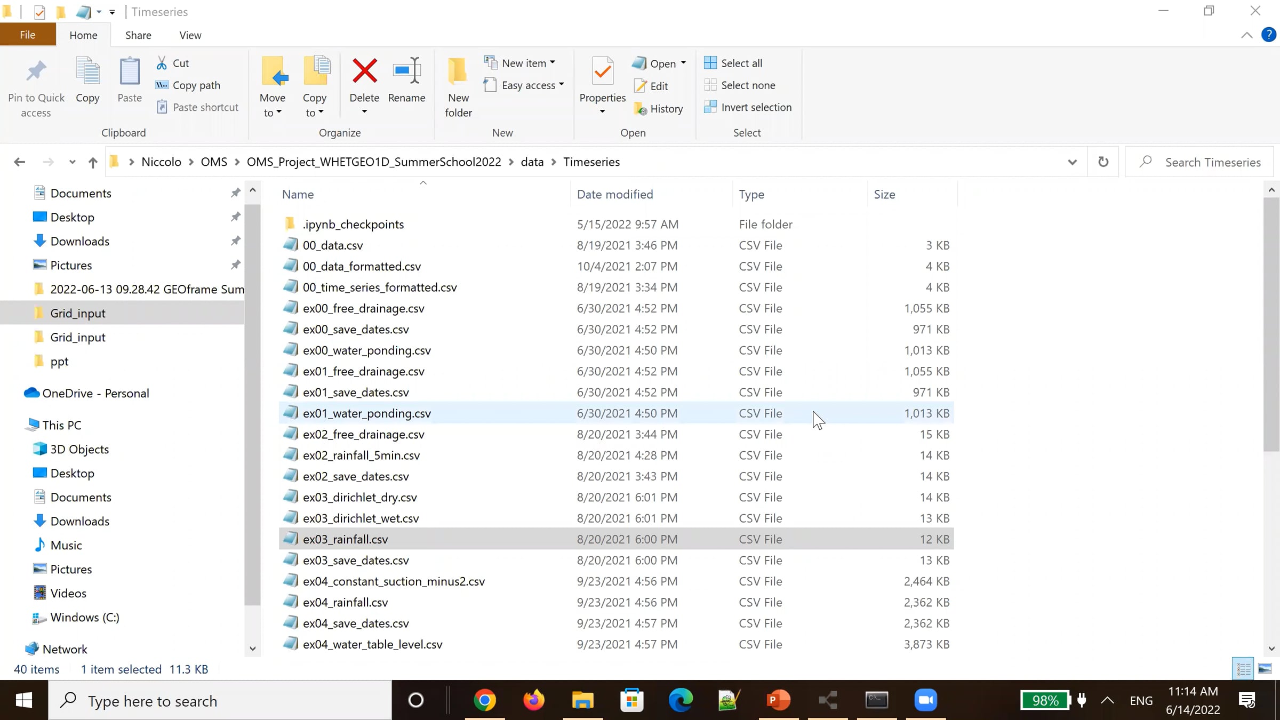Click Pin to Quick access icon
The width and height of the screenshot is (1280, 720).
click(36, 72)
